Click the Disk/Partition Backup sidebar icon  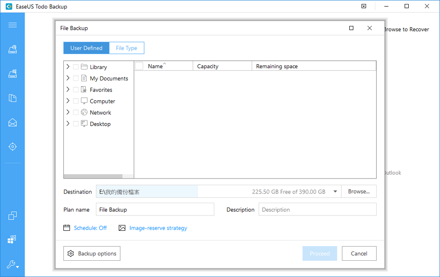pos(12,49)
